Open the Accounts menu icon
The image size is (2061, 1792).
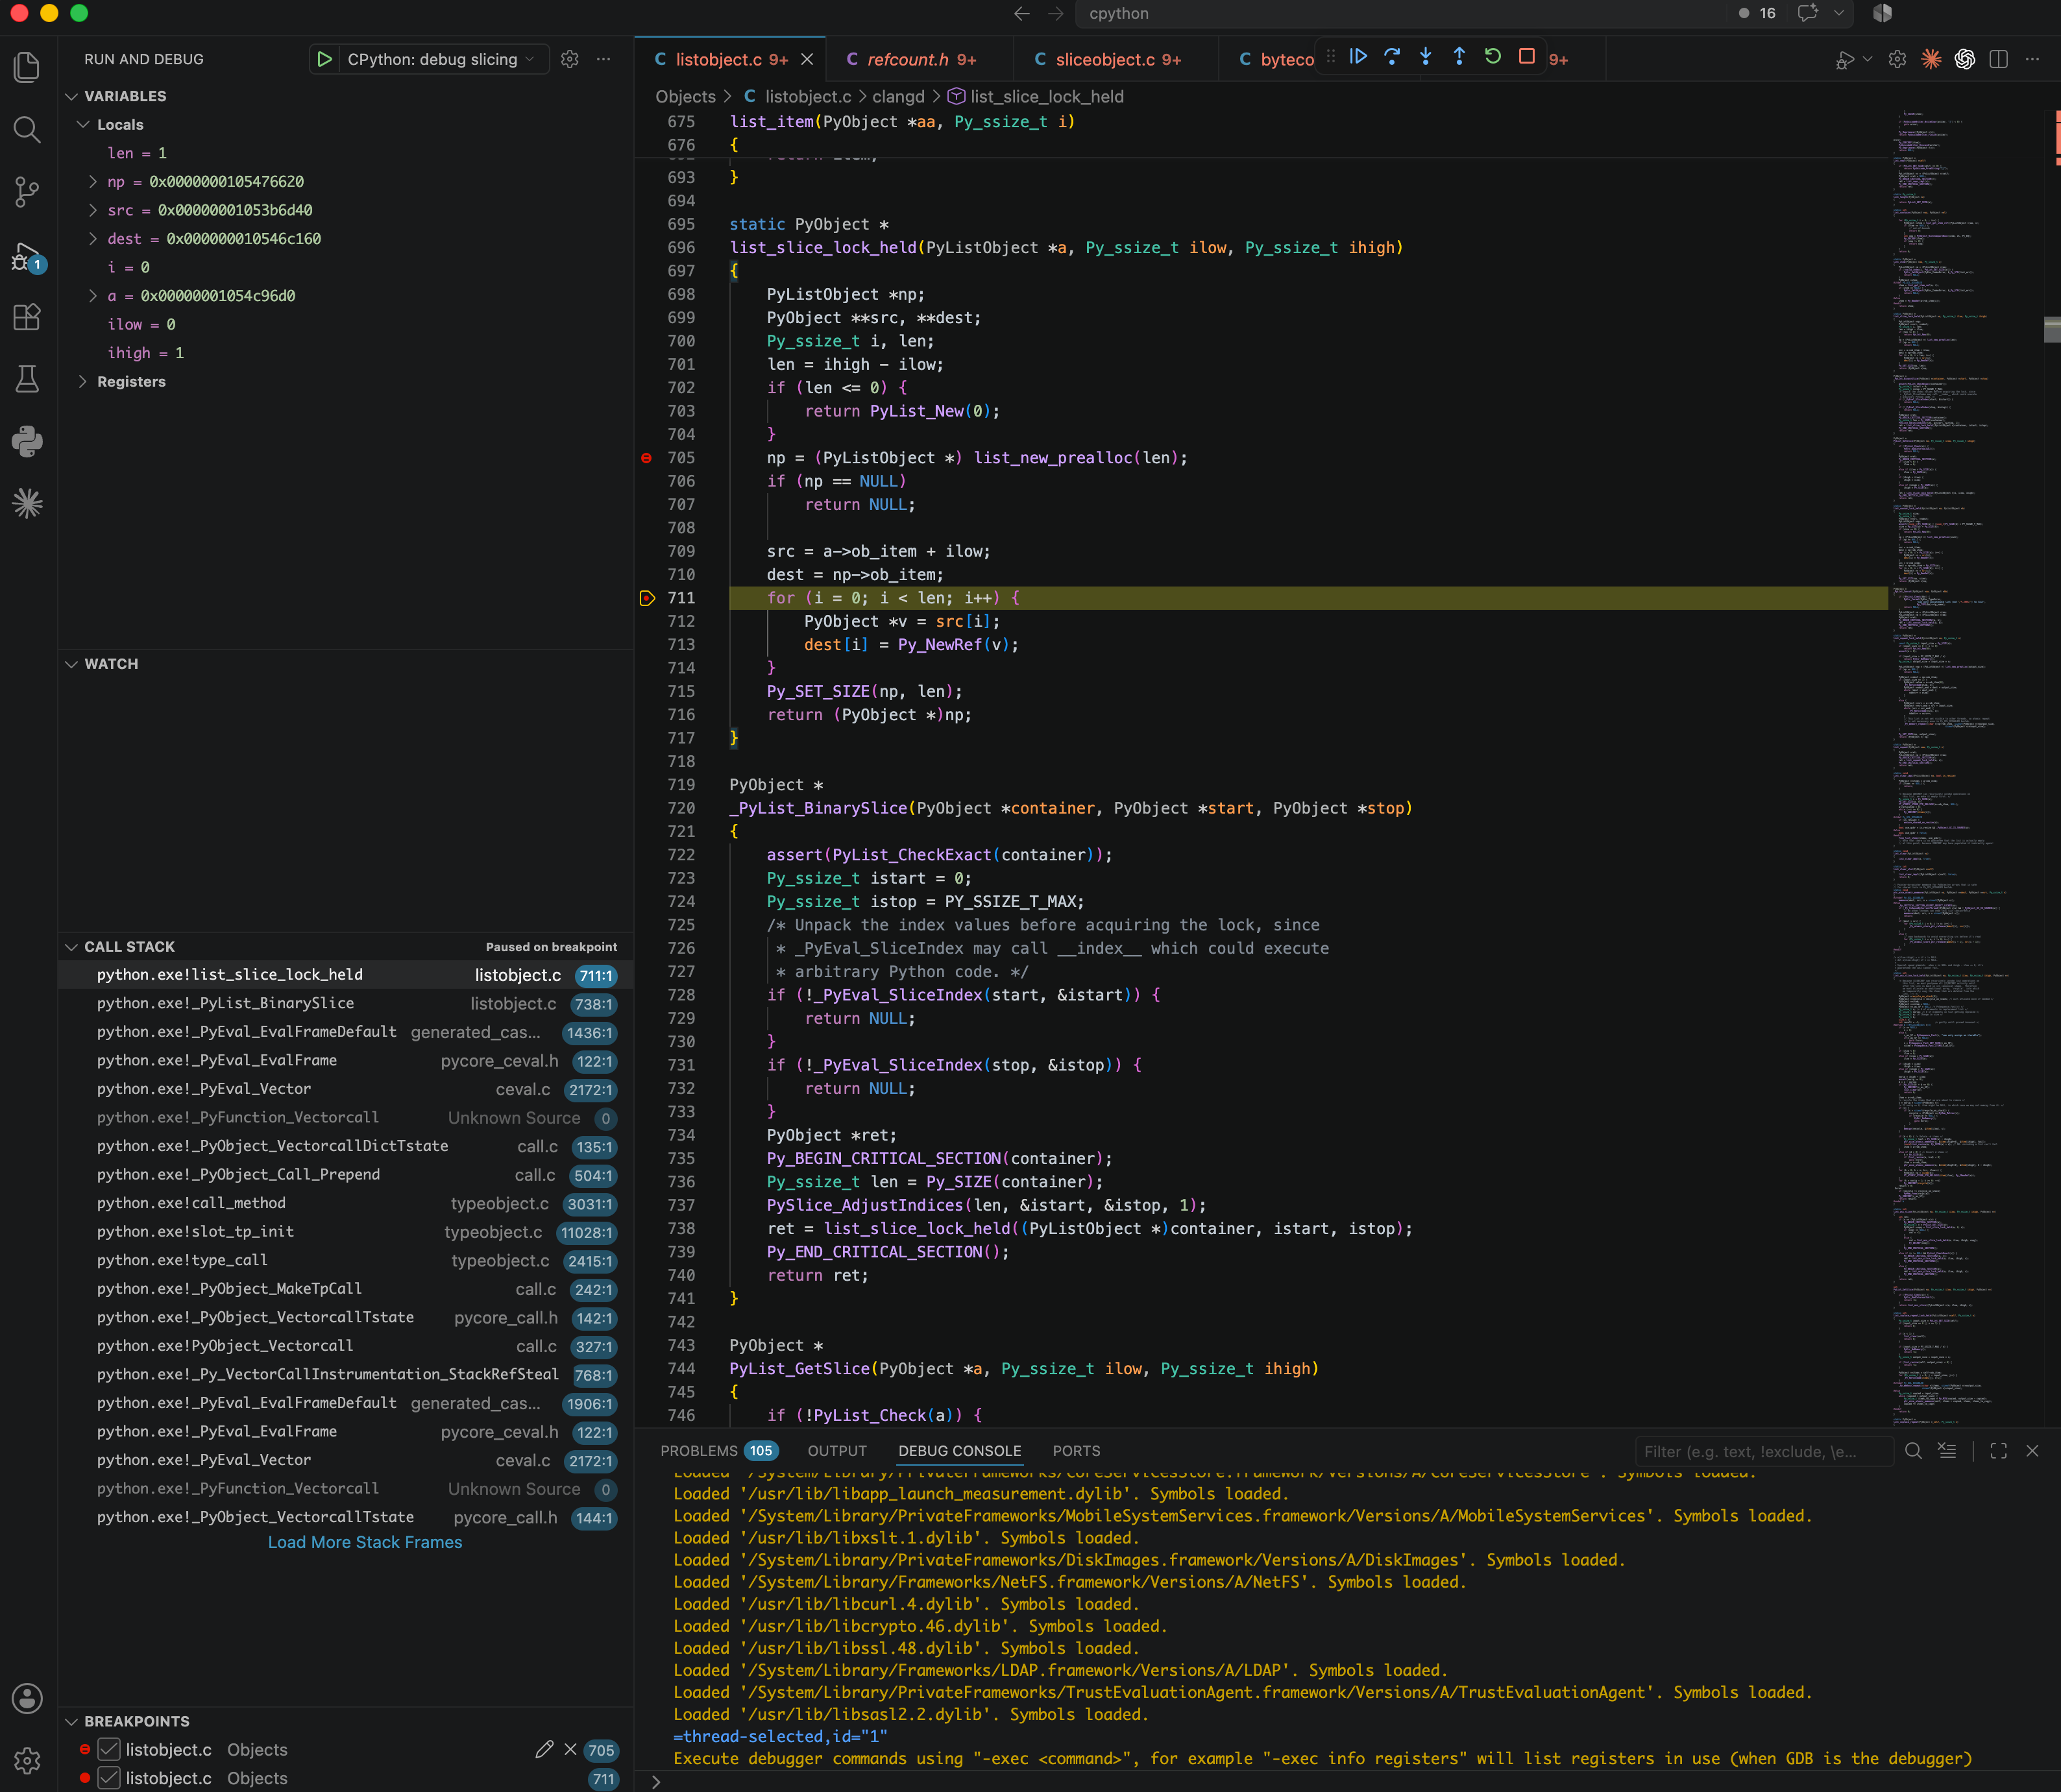[27, 1698]
